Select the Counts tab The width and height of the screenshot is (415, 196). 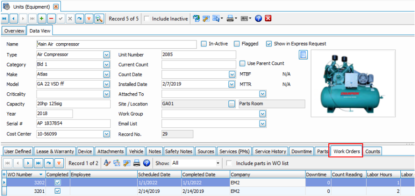point(373,151)
